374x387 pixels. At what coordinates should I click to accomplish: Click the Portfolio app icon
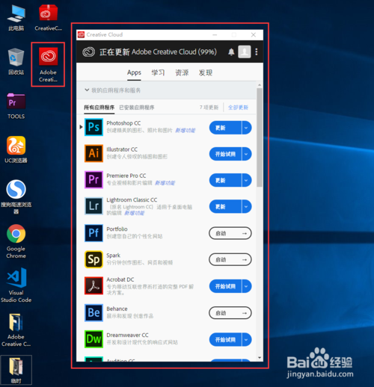tap(93, 233)
